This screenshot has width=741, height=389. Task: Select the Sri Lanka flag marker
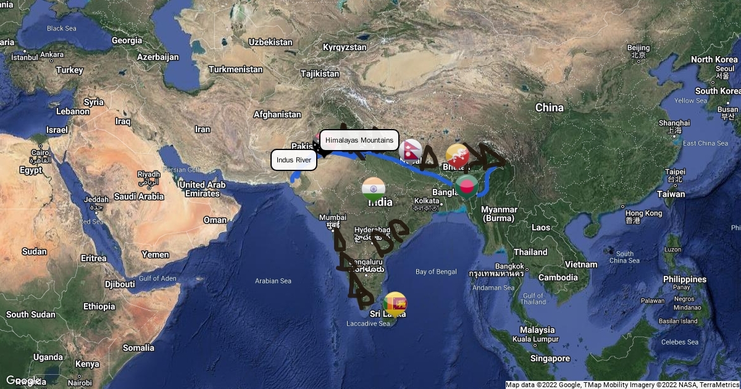click(x=395, y=304)
